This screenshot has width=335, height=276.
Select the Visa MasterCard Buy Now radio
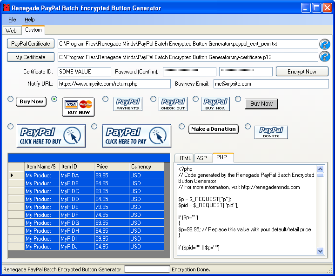[x=54, y=99]
